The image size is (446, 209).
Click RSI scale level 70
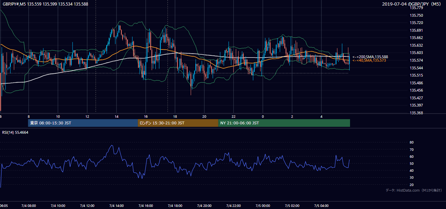coord(411,149)
